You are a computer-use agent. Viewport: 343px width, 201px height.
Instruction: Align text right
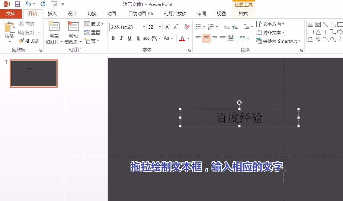coord(215,38)
